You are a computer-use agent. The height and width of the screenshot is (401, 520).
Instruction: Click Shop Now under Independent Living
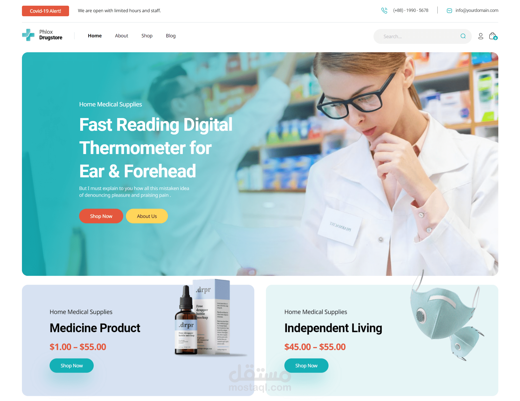306,366
